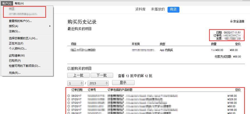250x114 pixels.
Task: Choose 查看我的帐户(V)... from the menu
Action: [20, 21]
